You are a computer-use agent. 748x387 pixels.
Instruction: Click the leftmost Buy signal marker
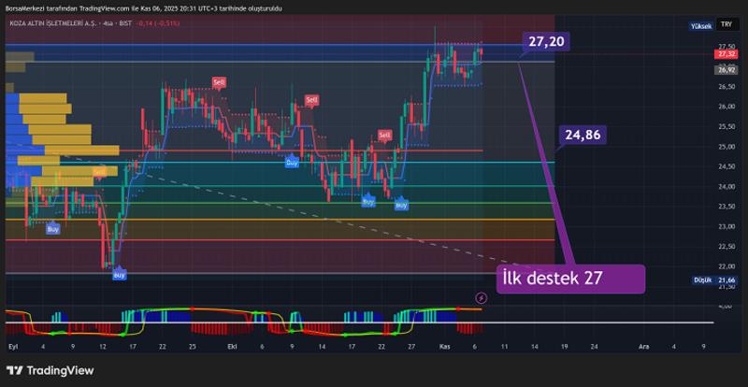53,228
